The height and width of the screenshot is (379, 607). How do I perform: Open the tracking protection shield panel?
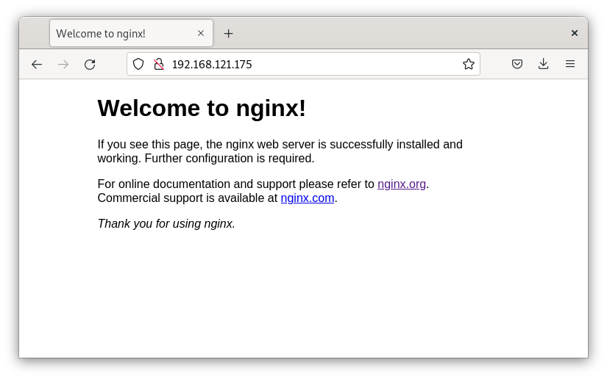[x=138, y=64]
